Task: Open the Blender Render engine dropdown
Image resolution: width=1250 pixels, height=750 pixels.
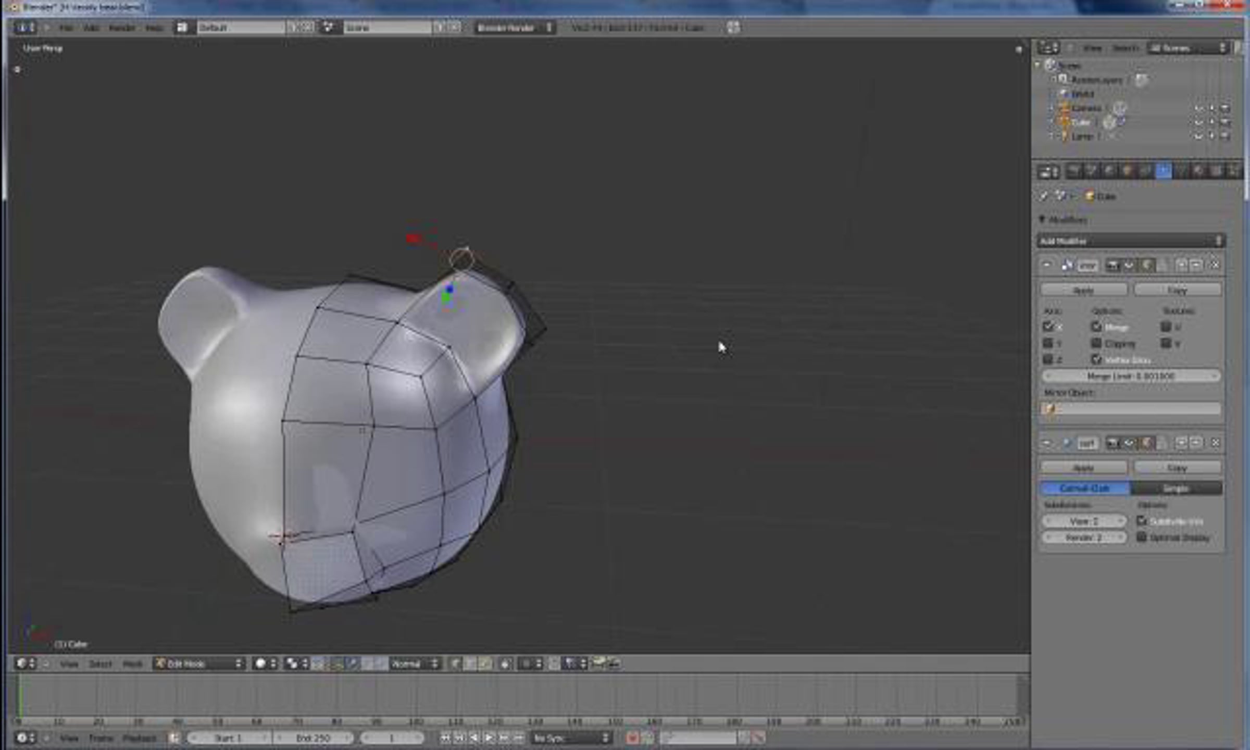Action: click(x=514, y=28)
